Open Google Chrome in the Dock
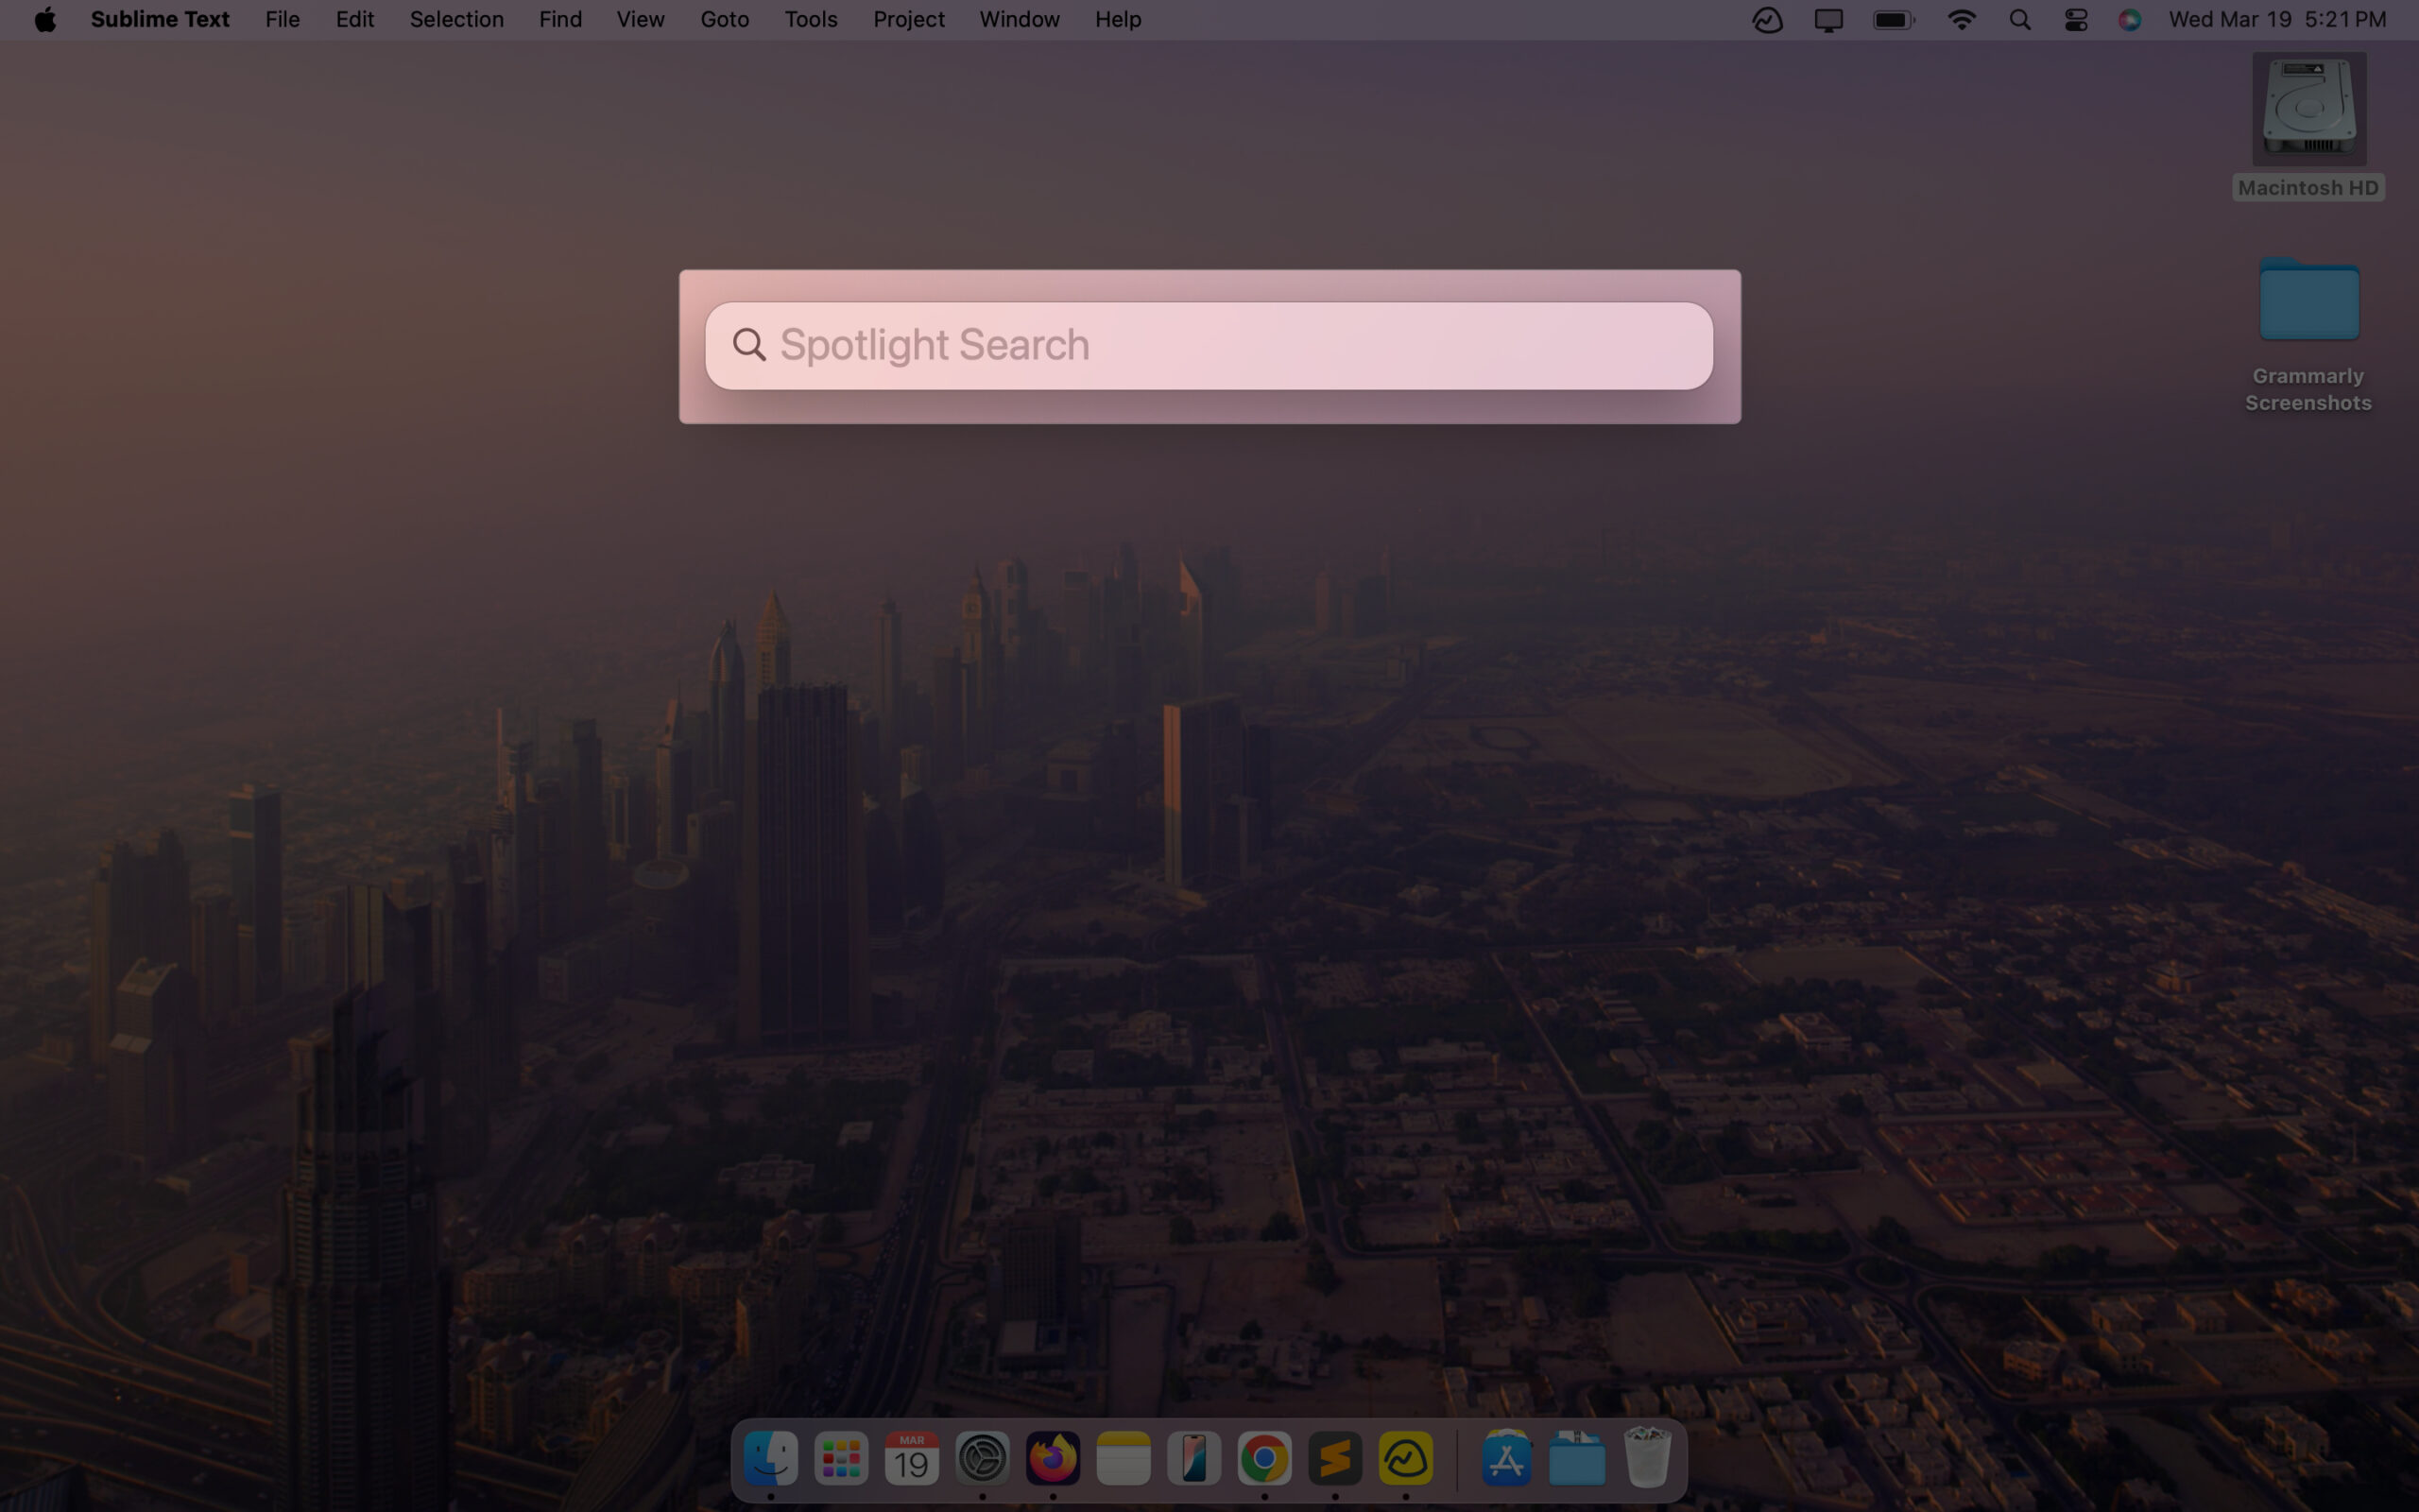 click(1264, 1459)
